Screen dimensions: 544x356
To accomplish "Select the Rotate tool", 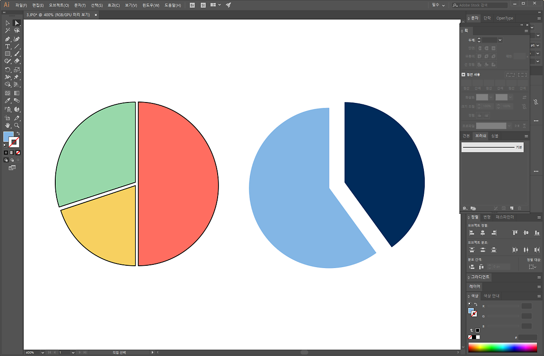I will pos(8,70).
